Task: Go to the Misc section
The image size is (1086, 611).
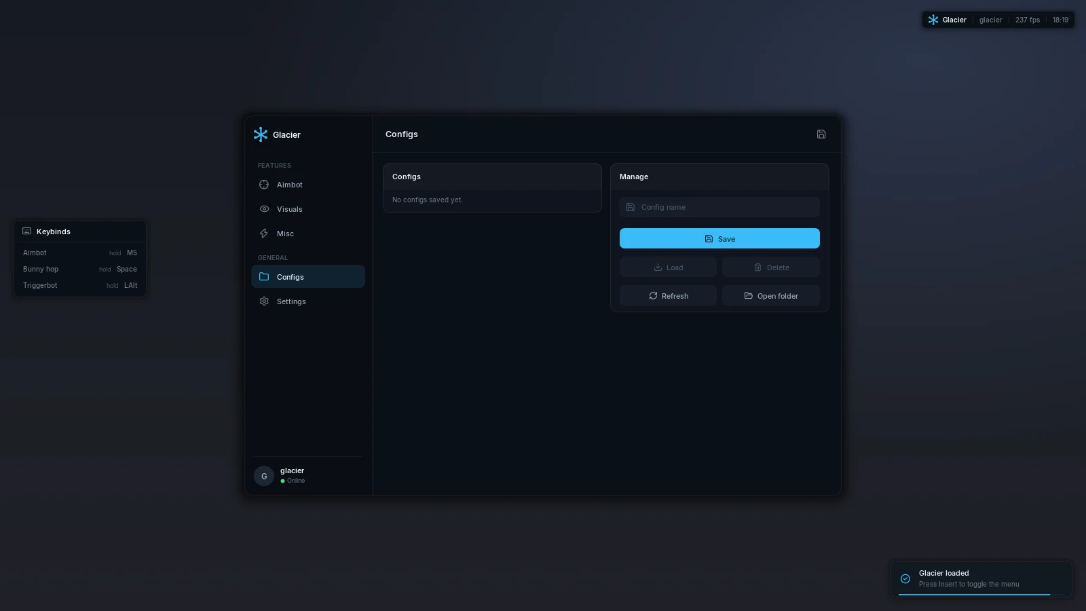Action: [x=308, y=234]
